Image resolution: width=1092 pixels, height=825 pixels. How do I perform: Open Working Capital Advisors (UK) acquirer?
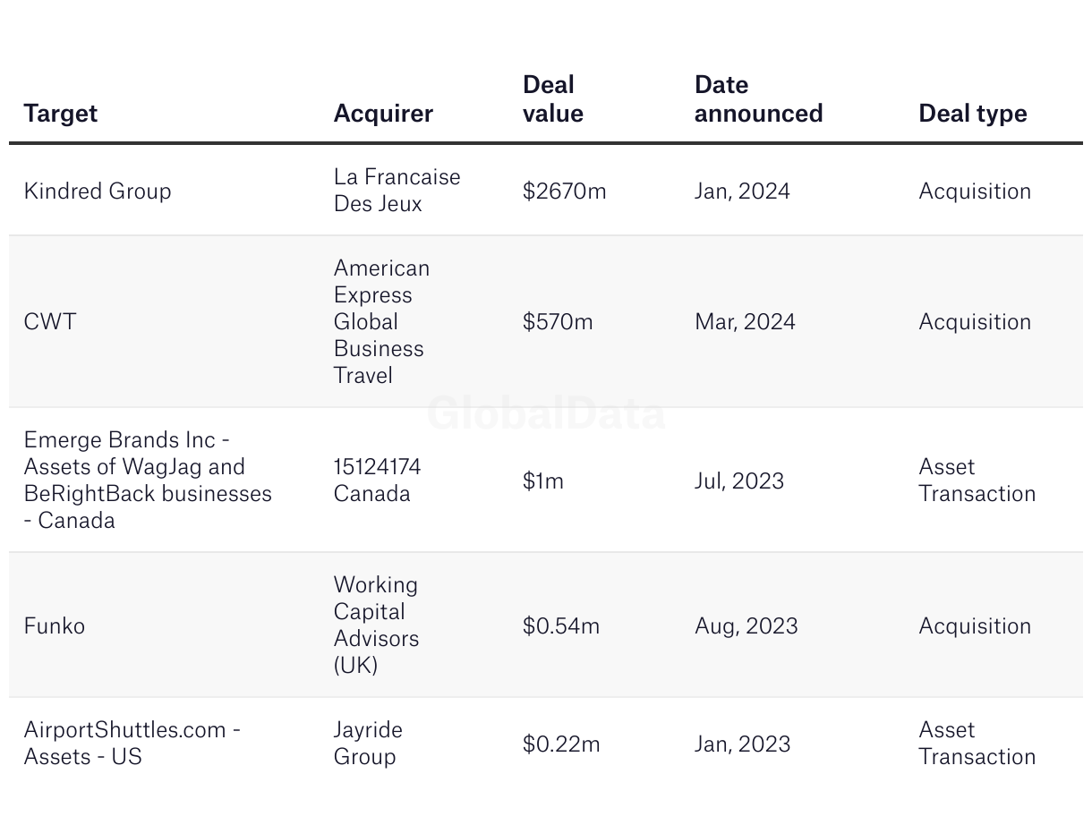pyautogui.click(x=376, y=625)
